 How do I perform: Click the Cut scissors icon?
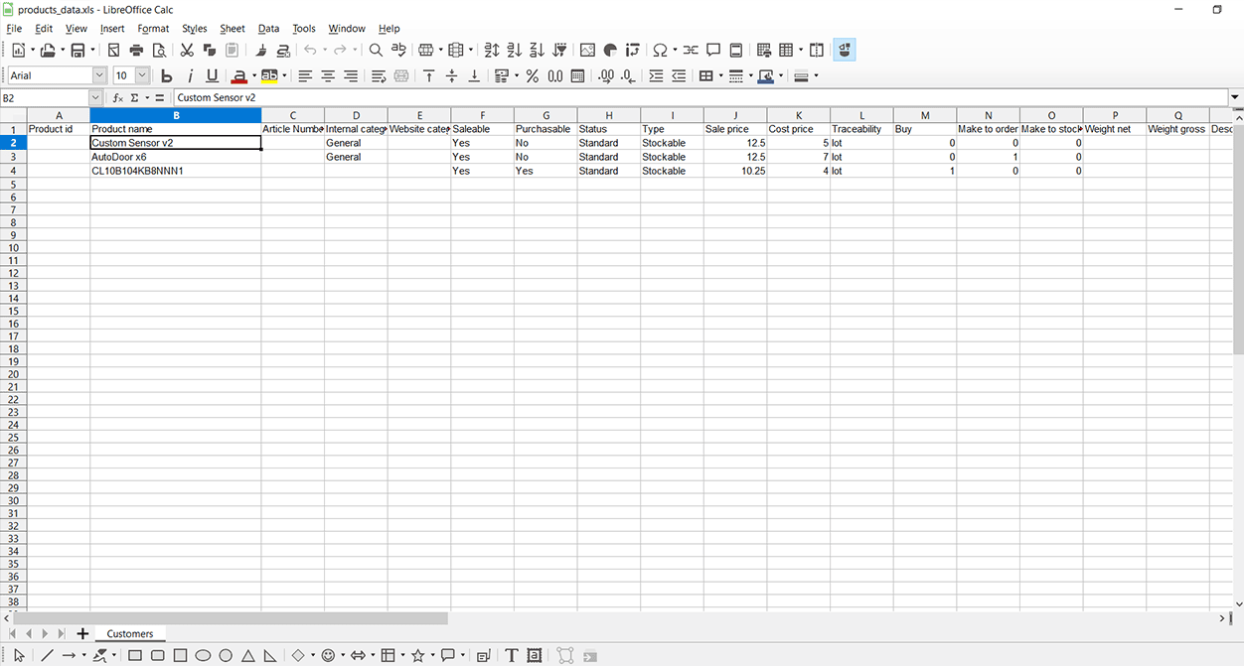187,50
